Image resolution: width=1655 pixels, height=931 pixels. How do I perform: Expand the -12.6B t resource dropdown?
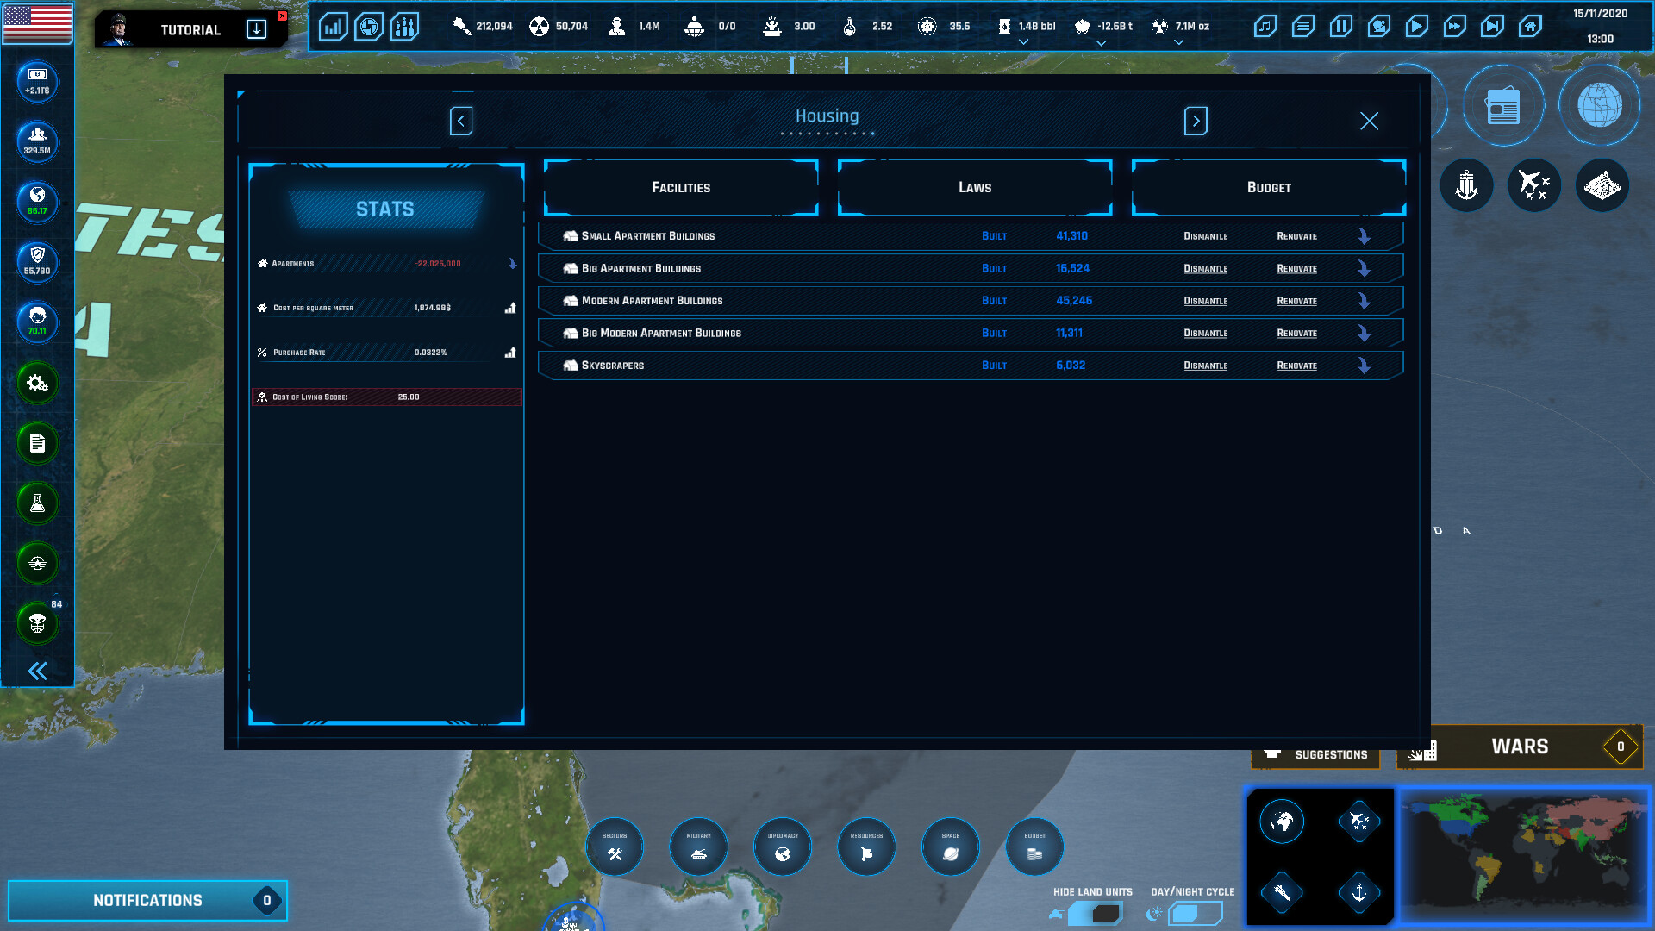coord(1101,42)
